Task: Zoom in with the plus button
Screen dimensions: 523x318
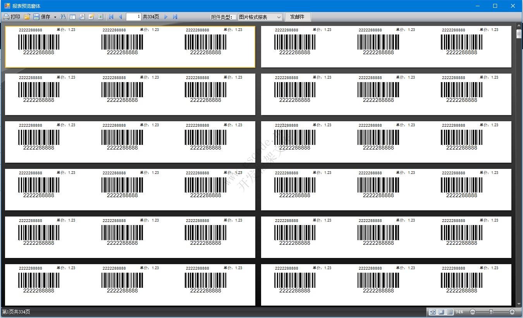Action: tap(512, 312)
